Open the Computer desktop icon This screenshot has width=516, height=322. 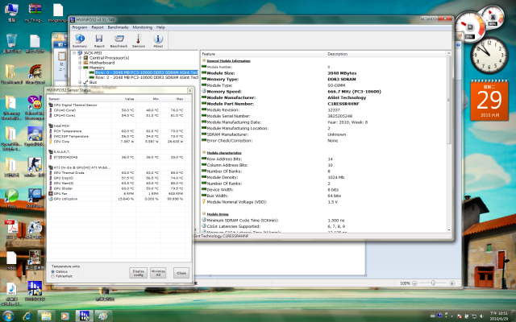click(x=11, y=13)
